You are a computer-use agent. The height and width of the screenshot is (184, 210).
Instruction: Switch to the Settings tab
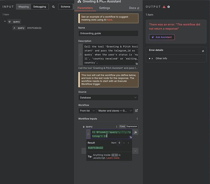[104, 8]
